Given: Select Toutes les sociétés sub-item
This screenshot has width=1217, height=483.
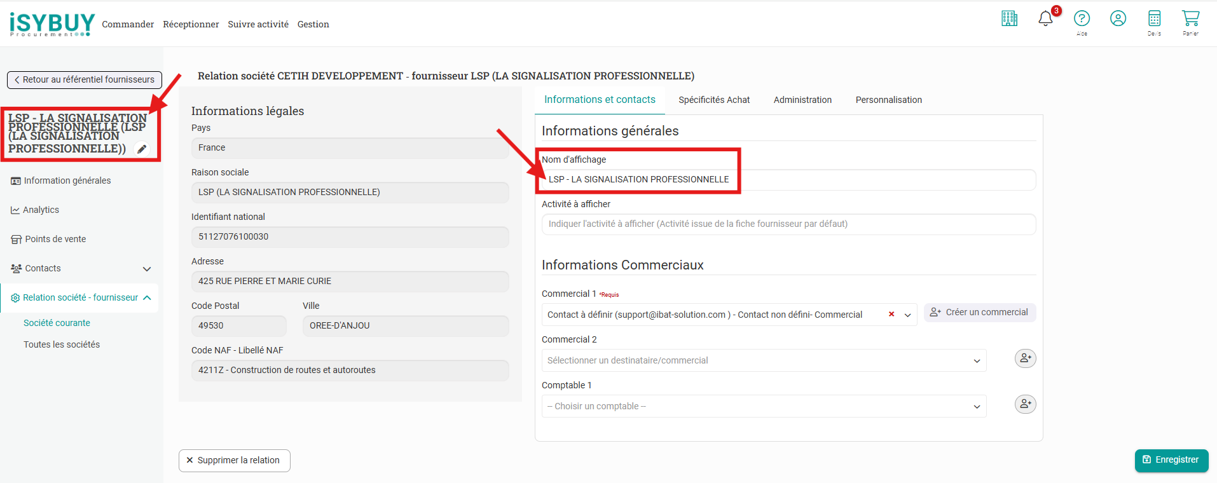Looking at the screenshot, I should (x=62, y=344).
